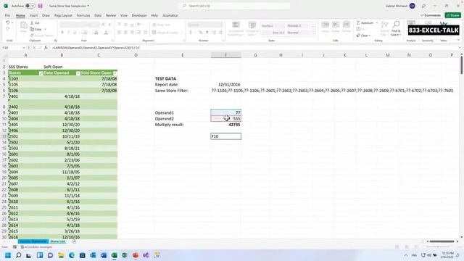Screen dimensions: 464x261
Task: Switch to the Acumatica tab
Action: [170, 15]
